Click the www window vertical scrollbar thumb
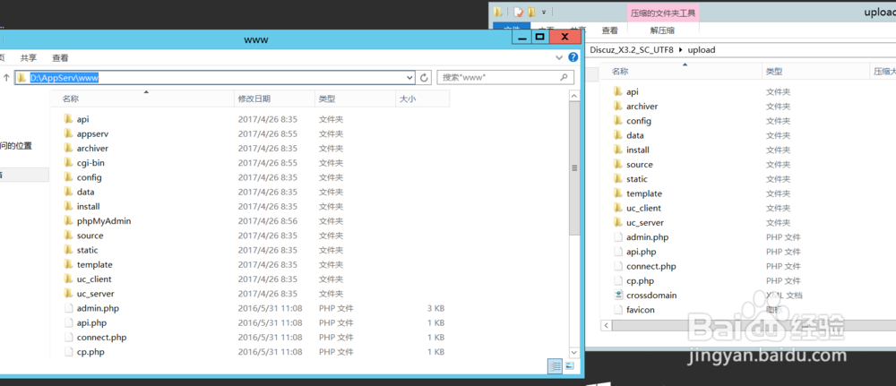The width and height of the screenshot is (896, 386). (574, 167)
